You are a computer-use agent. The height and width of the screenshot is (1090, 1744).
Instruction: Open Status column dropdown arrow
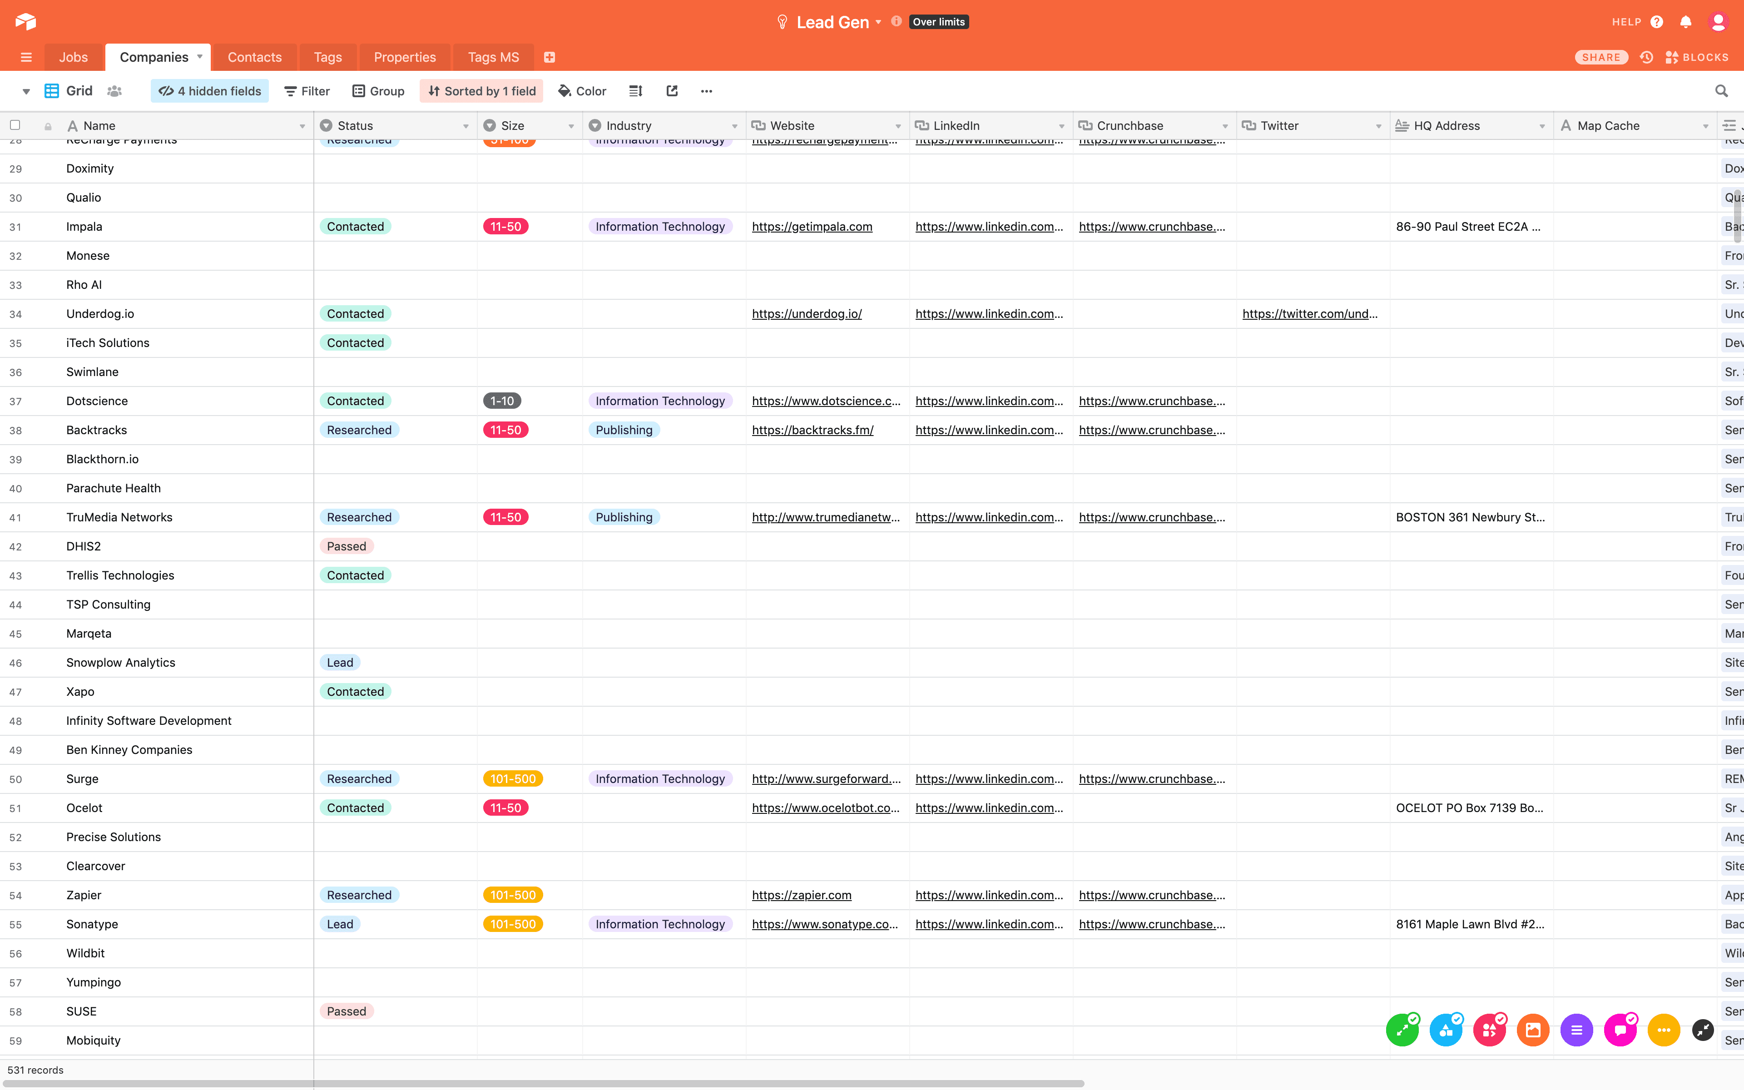point(466,126)
